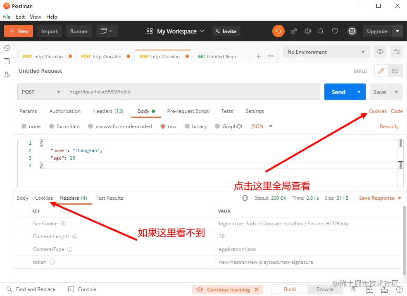
Task: Open the Help menu
Action: click(x=52, y=17)
